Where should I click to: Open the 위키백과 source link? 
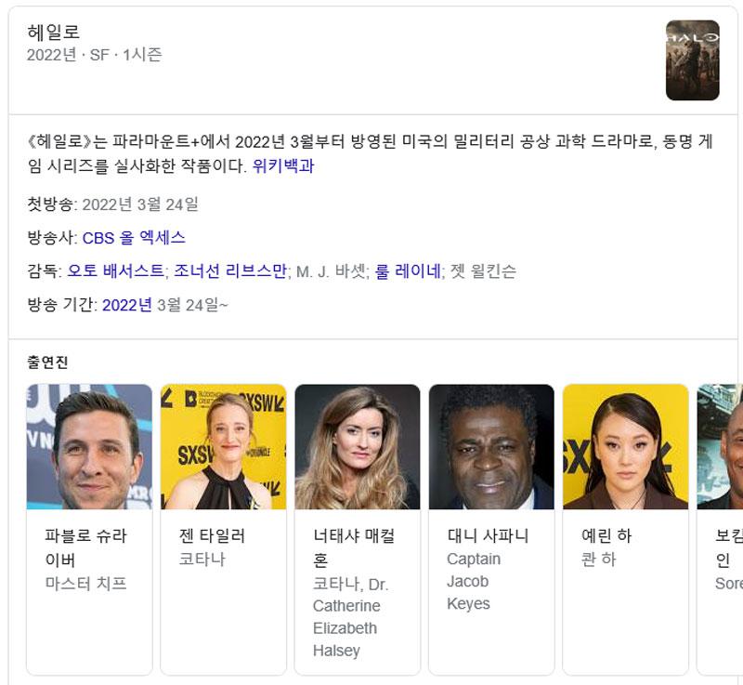[x=283, y=166]
